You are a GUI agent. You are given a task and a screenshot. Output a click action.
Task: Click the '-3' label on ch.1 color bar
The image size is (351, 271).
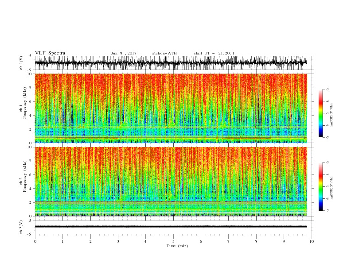327,89
